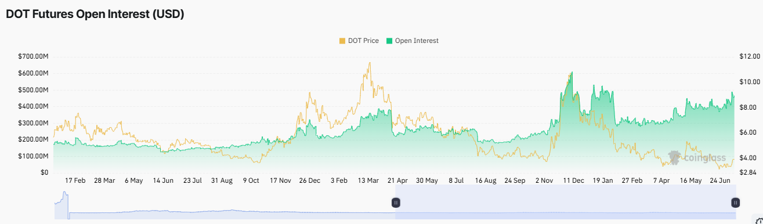Click the 2 Nov date label
This screenshot has width=763, height=224.
point(544,181)
